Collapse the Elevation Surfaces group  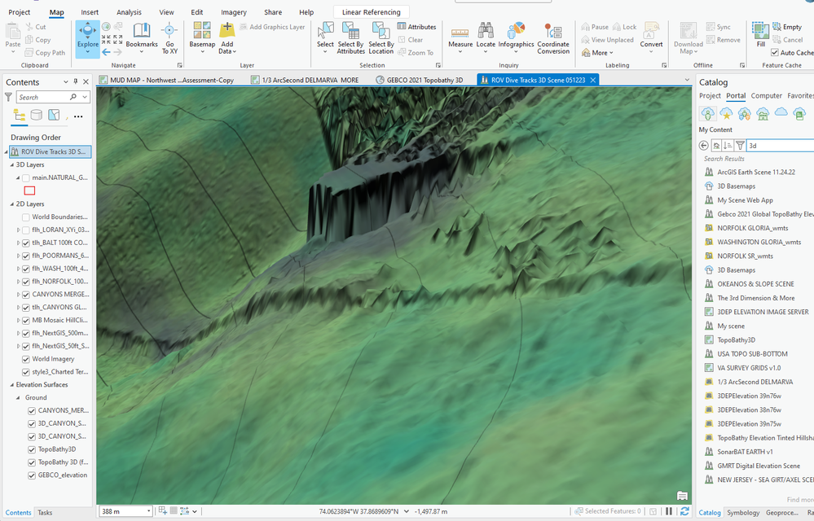(x=11, y=384)
